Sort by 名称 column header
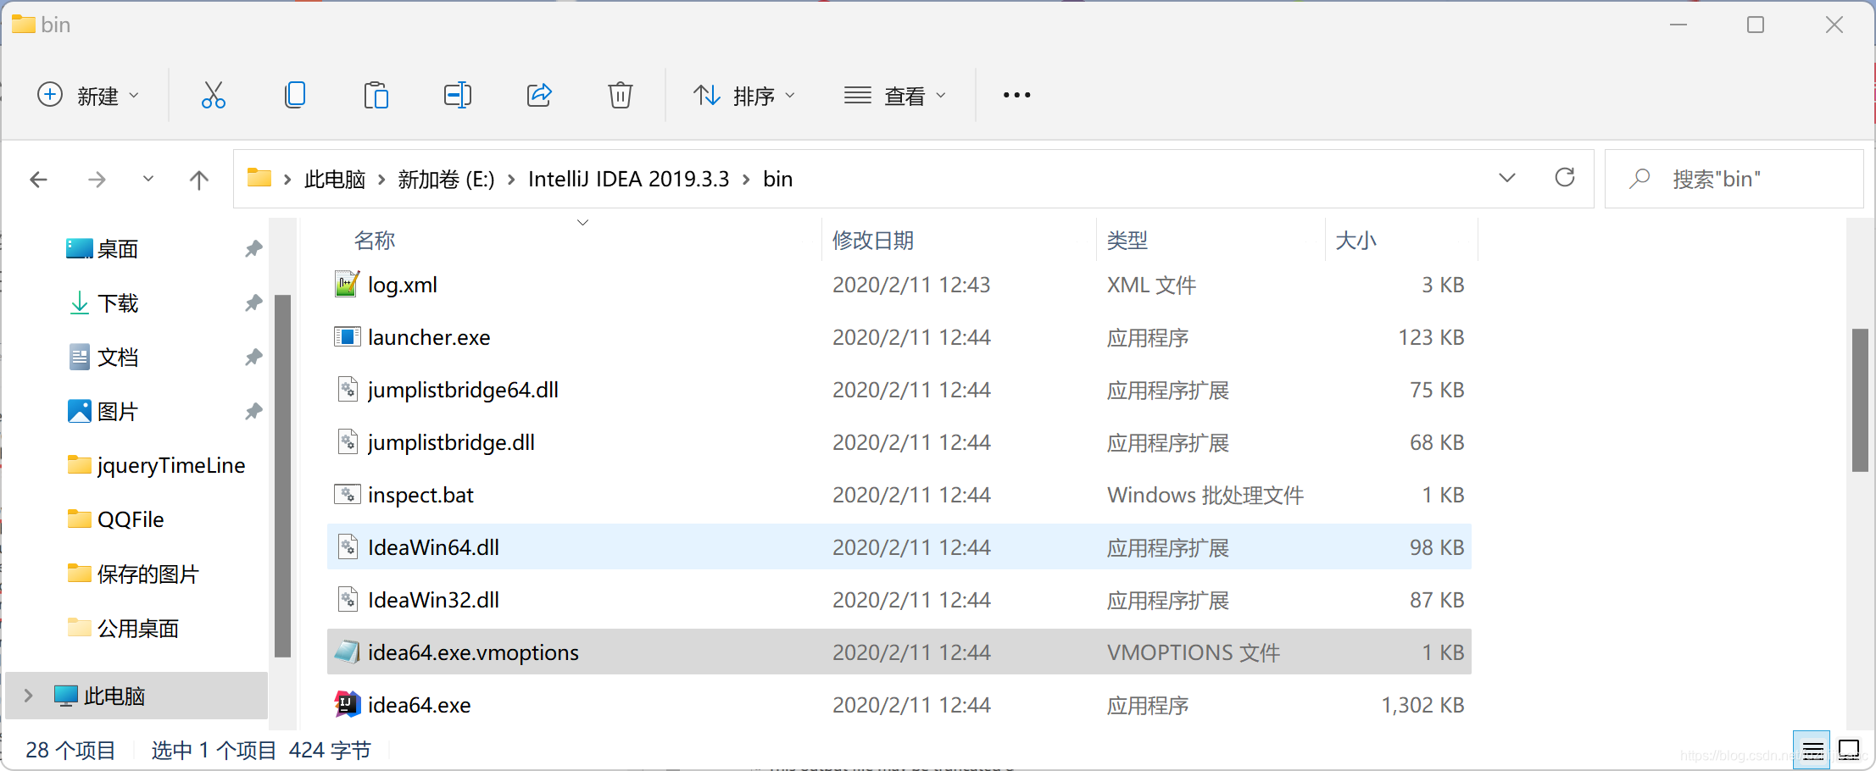Image resolution: width=1876 pixels, height=771 pixels. [375, 240]
